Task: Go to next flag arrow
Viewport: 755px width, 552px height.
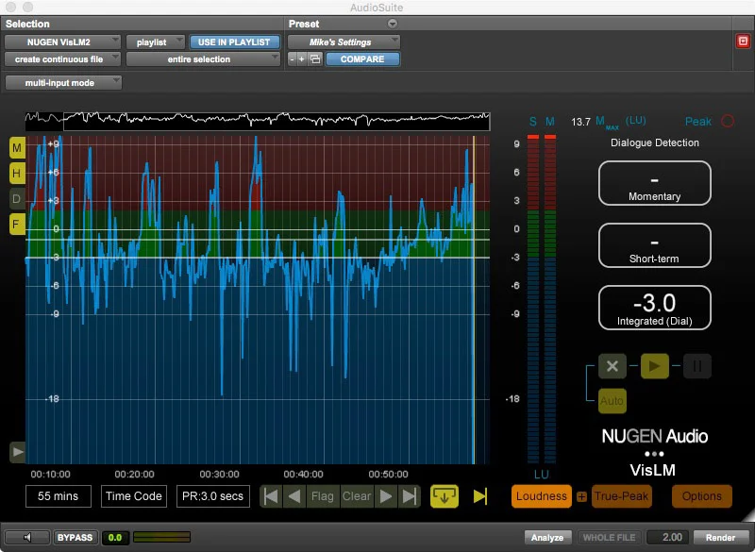Action: [386, 496]
